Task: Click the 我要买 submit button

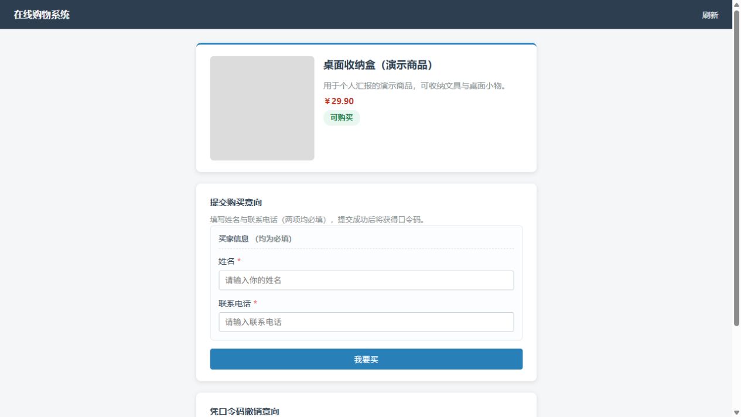Action: tap(366, 359)
